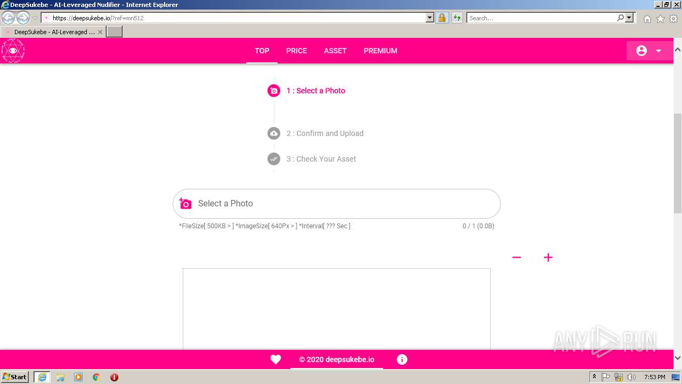Select the '3 : Check Your Asset' step label
682x384 pixels.
click(x=321, y=159)
